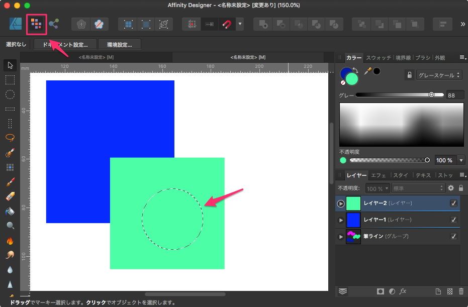Click the snapping magnet icon

tap(227, 24)
